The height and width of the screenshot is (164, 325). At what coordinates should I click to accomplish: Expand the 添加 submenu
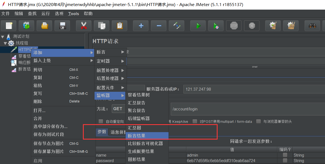pyautogui.click(x=63, y=52)
